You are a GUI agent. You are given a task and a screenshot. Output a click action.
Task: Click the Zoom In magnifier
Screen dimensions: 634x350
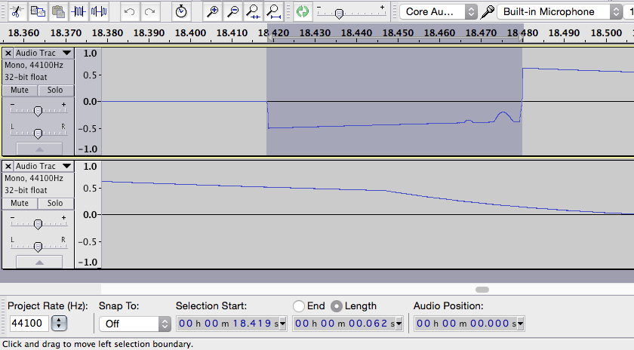coord(214,11)
